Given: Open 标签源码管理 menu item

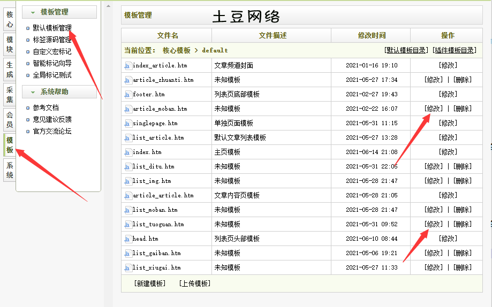Looking at the screenshot, I should click(52, 40).
